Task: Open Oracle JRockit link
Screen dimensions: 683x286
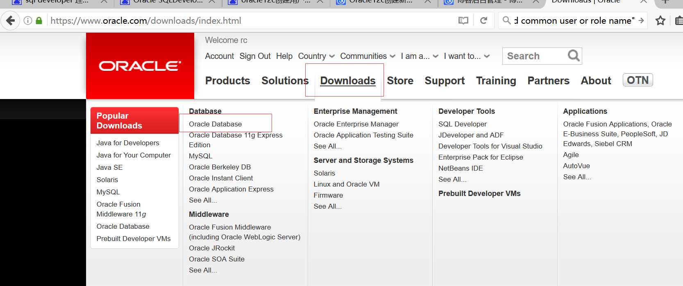Action: [x=212, y=248]
